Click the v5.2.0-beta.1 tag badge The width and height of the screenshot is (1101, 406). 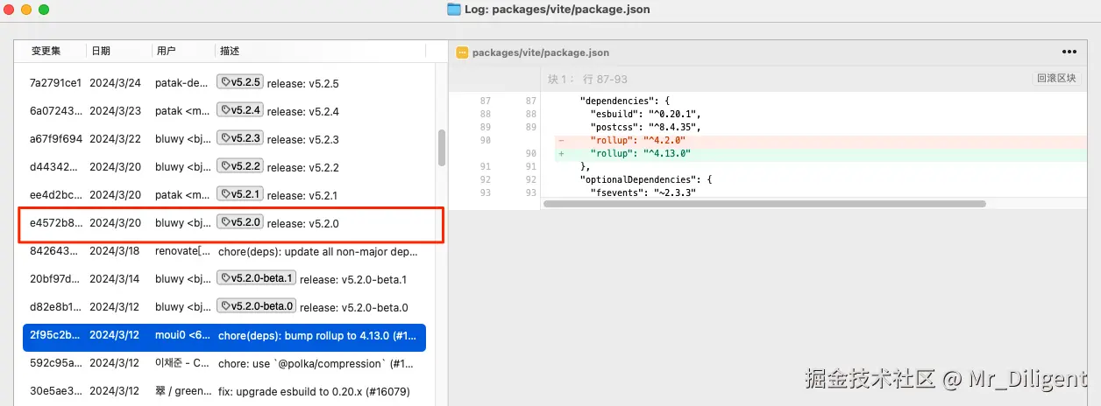coord(256,278)
